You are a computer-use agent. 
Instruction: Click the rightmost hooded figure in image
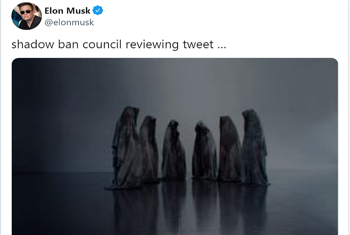coord(255,148)
